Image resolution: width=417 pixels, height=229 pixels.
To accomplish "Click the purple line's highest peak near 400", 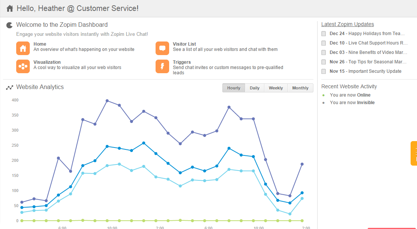I will (107, 101).
